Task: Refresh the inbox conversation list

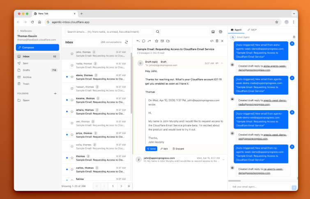Action: click(x=126, y=42)
